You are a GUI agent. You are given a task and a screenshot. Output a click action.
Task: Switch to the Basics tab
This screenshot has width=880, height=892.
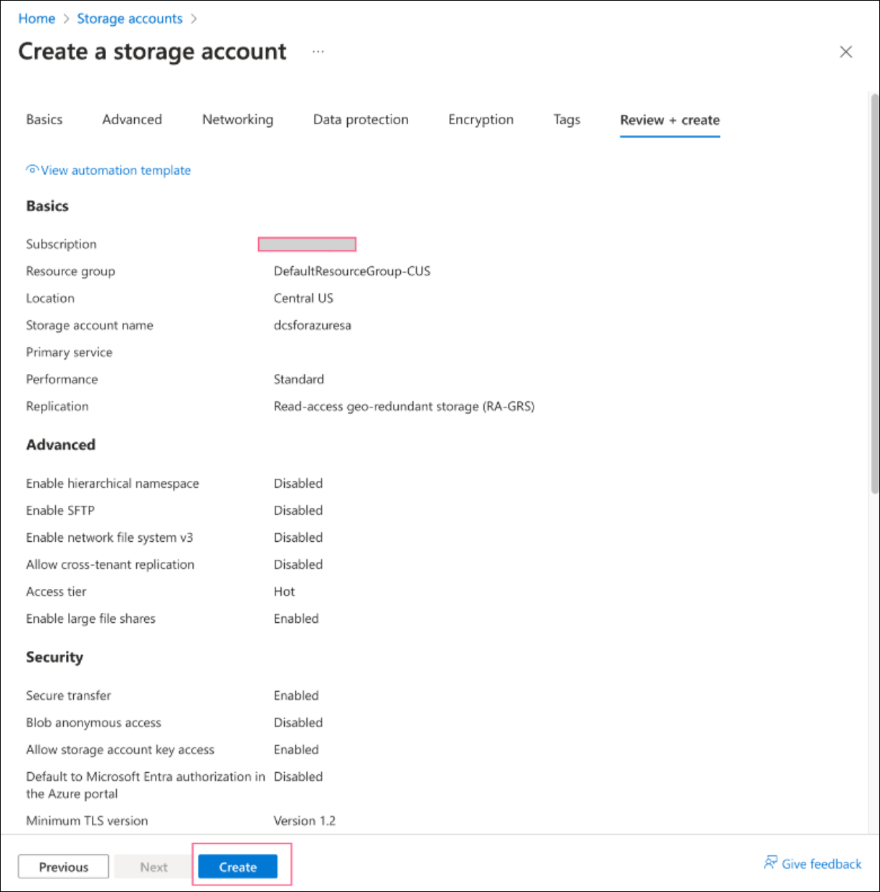[x=44, y=120]
